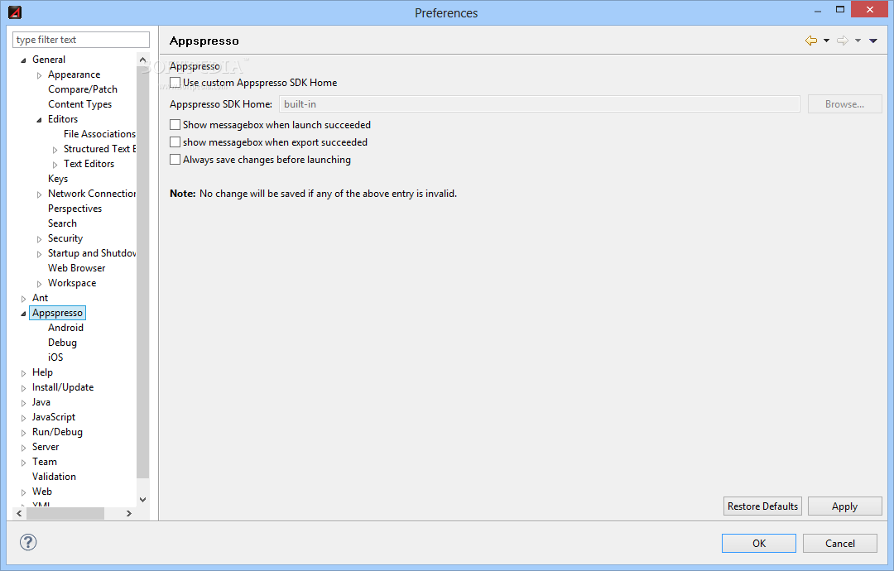Expand the Server tree node
This screenshot has height=571, width=894.
[x=23, y=448]
